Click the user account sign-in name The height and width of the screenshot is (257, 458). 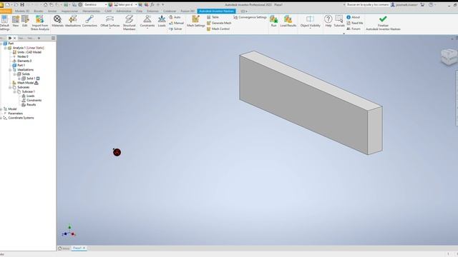(x=406, y=5)
